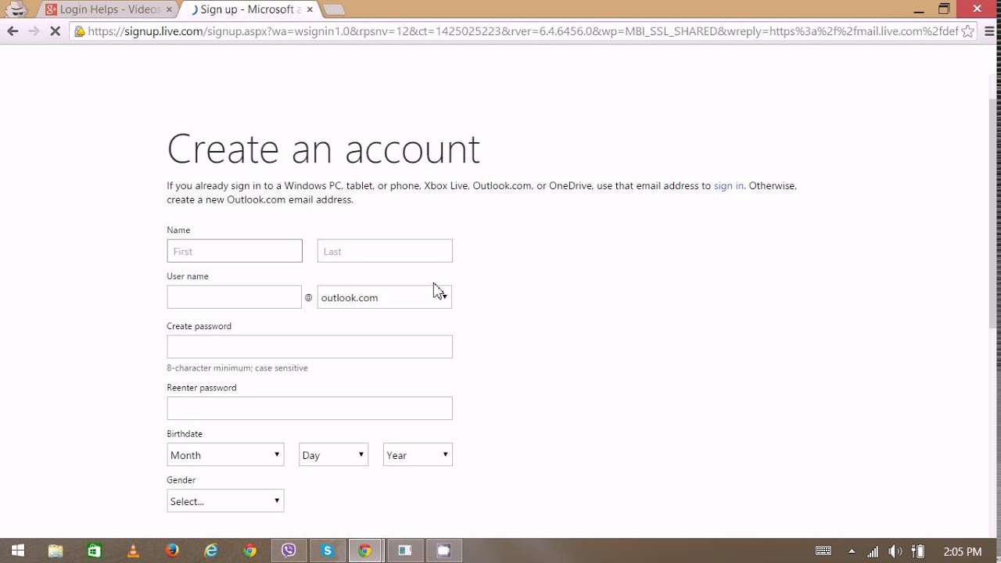The image size is (1001, 563).
Task: Click the Last name field
Action: (385, 251)
